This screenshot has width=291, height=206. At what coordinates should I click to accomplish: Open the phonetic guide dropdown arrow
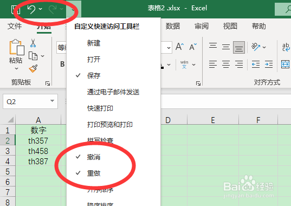(x=194, y=65)
